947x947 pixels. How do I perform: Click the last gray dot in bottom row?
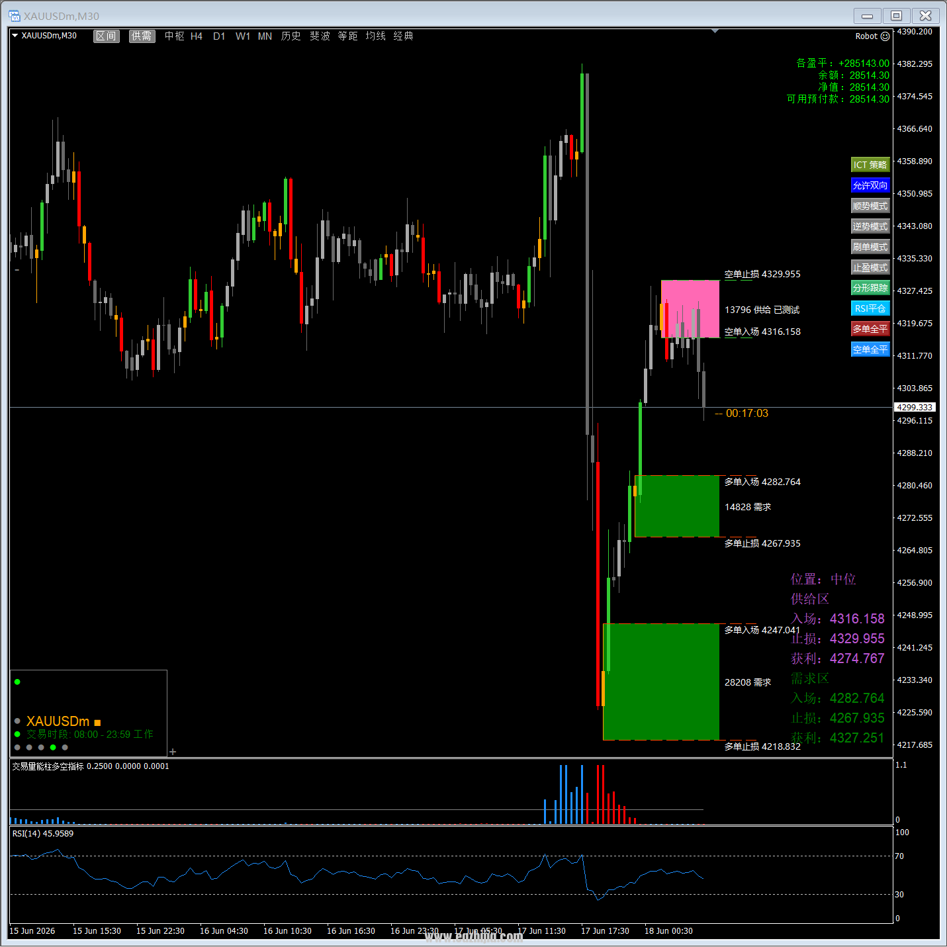pyautogui.click(x=65, y=747)
